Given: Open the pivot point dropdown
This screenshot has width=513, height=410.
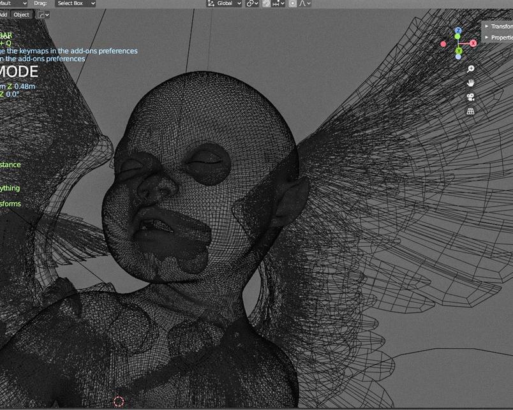Looking at the screenshot, I should tap(252, 3).
